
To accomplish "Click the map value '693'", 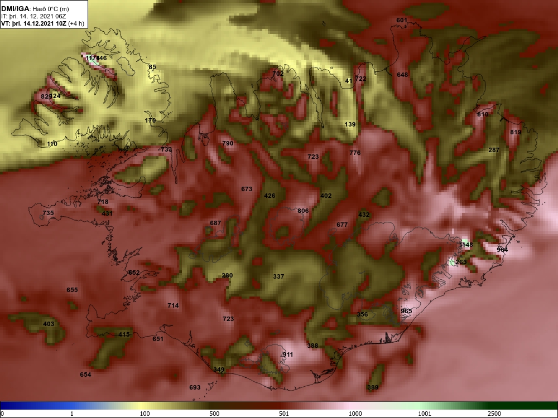I will coord(195,387).
